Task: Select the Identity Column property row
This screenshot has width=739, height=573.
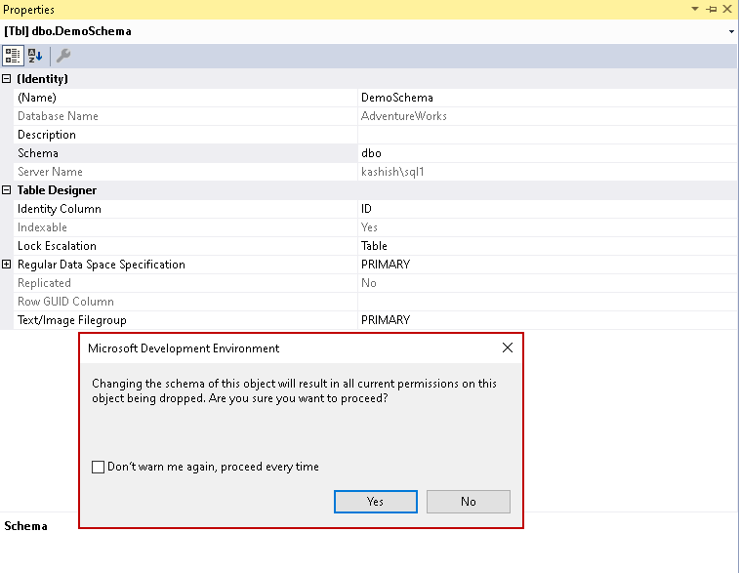Action: (59, 209)
